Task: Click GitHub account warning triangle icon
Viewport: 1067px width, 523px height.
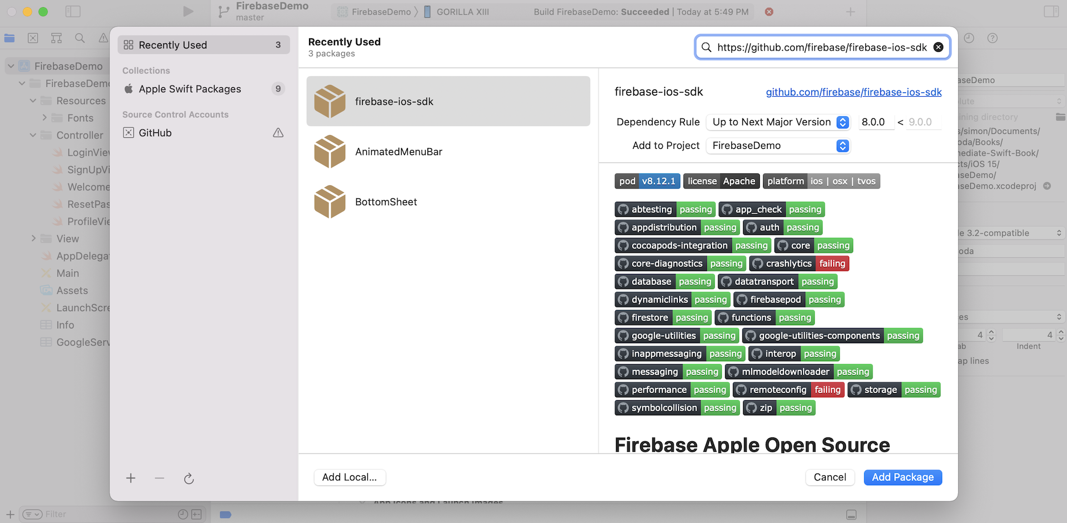Action: tap(278, 133)
